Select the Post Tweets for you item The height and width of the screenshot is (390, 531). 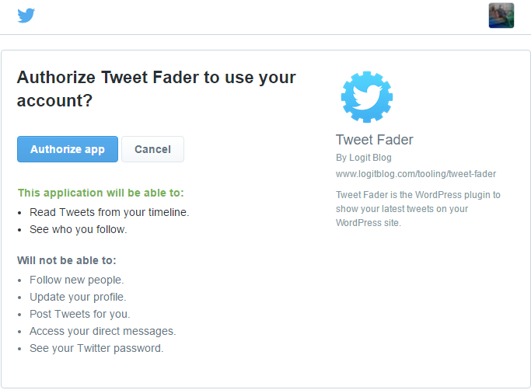click(79, 314)
